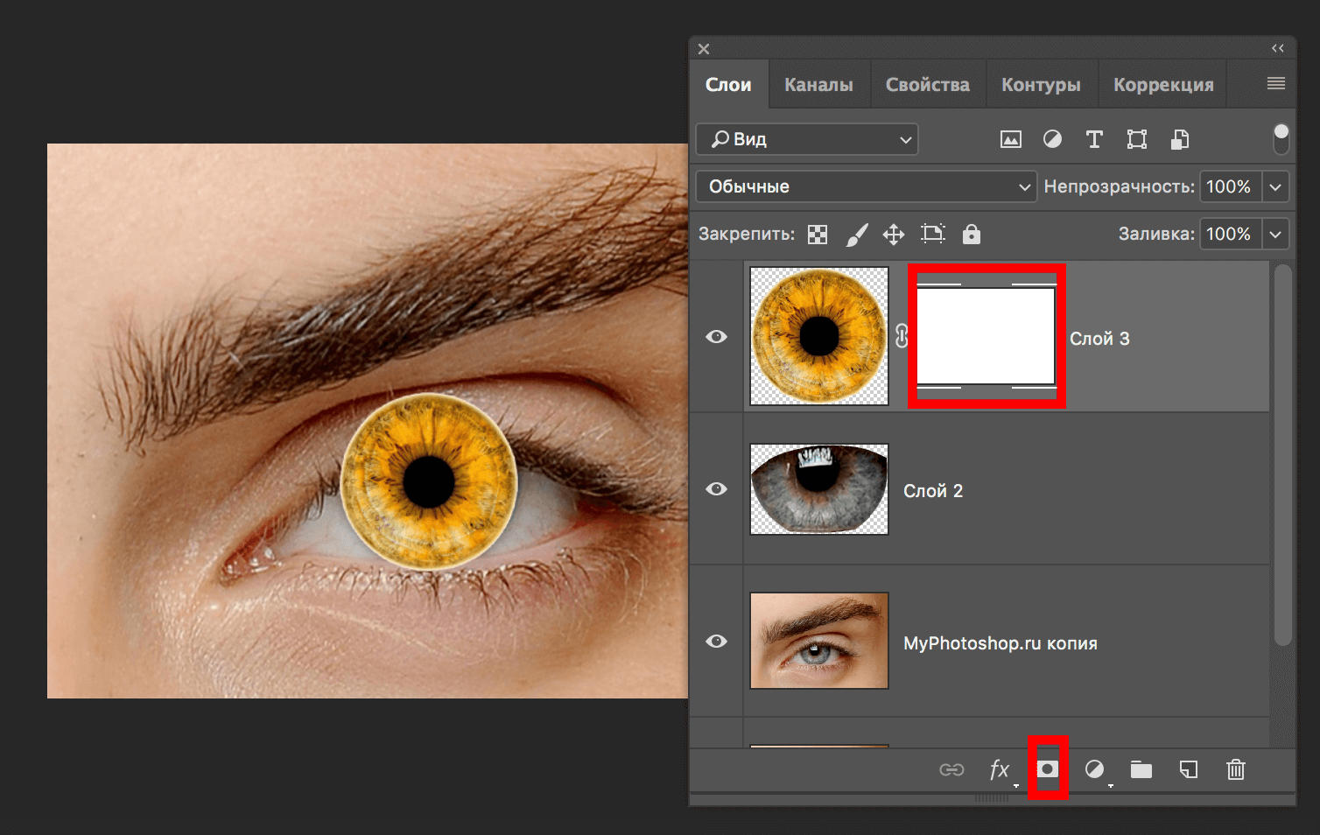Click the Link layers chain icon
Image resolution: width=1320 pixels, height=835 pixels.
pyautogui.click(x=951, y=769)
